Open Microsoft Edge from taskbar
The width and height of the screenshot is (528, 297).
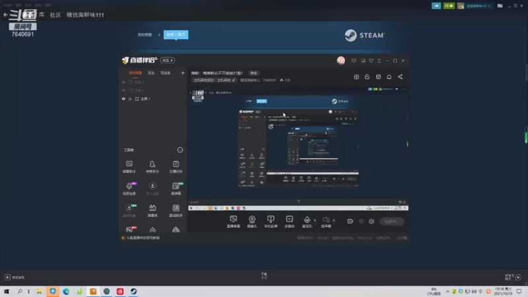[x=66, y=292]
